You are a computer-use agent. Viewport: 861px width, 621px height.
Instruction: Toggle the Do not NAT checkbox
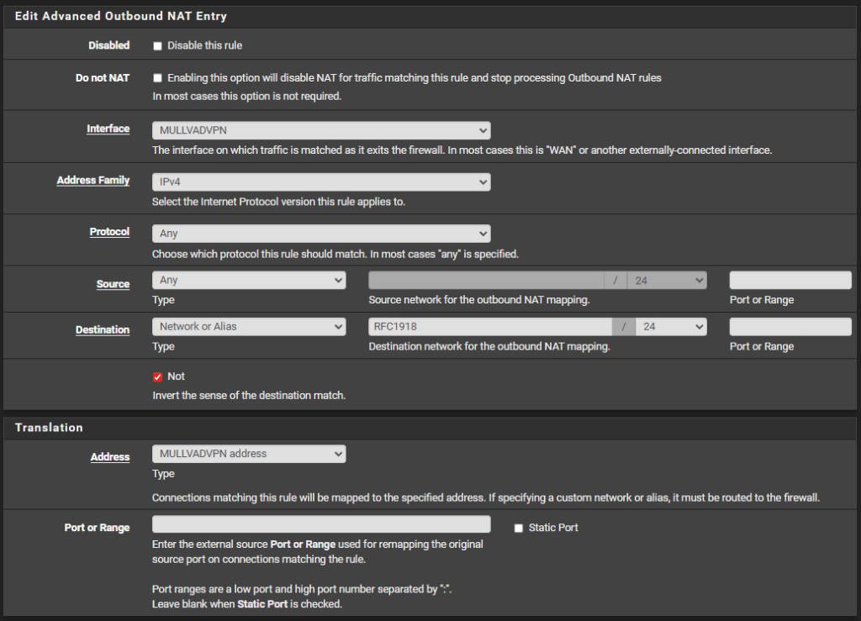[157, 78]
